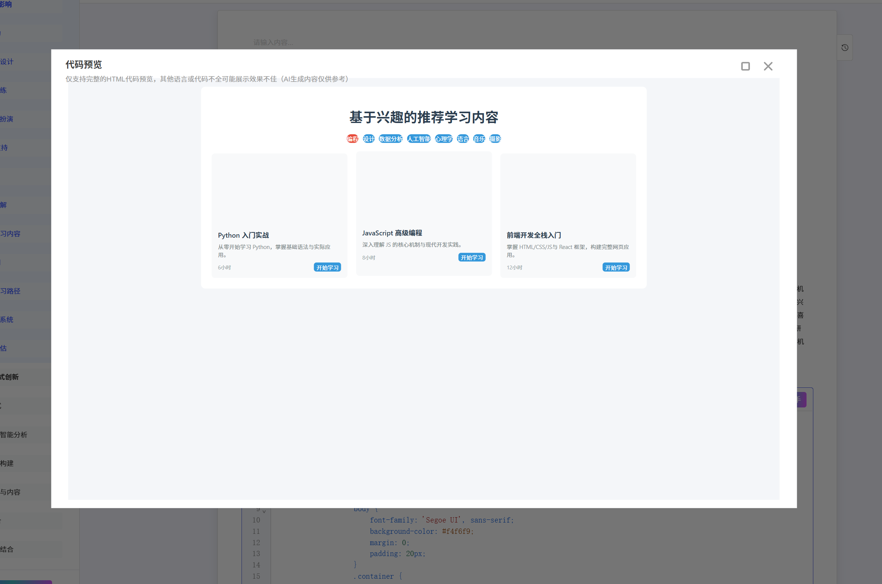The image size is (882, 584).
Task: Pick the 摄影 interest tag
Action: click(495, 139)
